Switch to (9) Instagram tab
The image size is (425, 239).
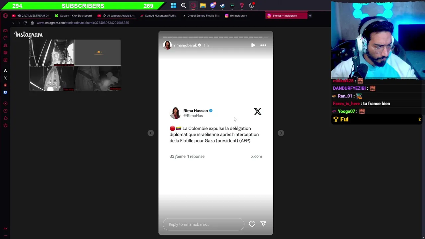tap(243, 16)
